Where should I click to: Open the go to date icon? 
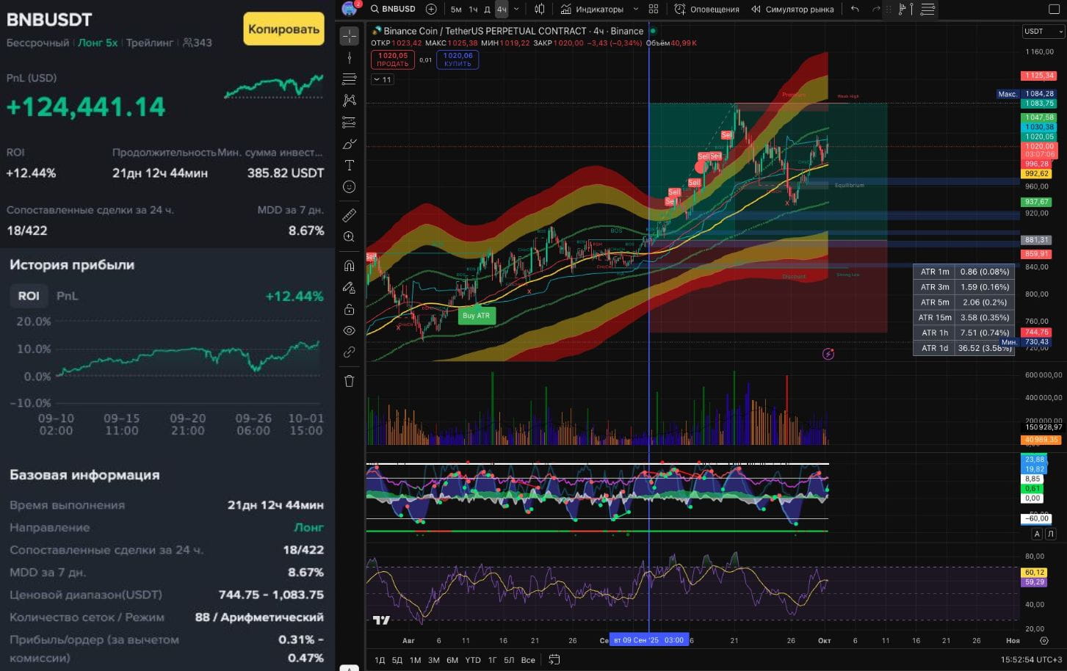[x=554, y=660]
